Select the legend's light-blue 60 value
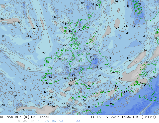The image size is (159, 123). pyautogui.click(x=40, y=121)
